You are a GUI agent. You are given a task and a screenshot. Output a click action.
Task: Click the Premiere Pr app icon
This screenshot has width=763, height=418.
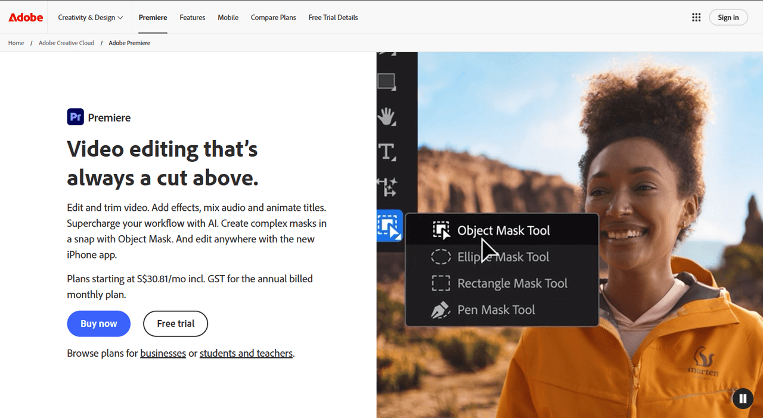point(76,117)
